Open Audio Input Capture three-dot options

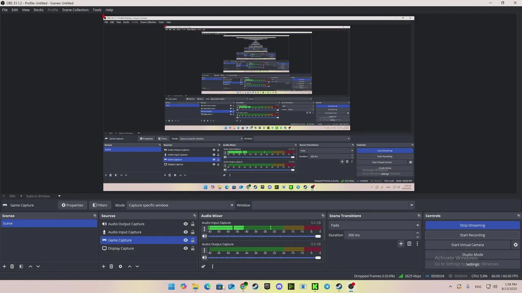(205, 229)
